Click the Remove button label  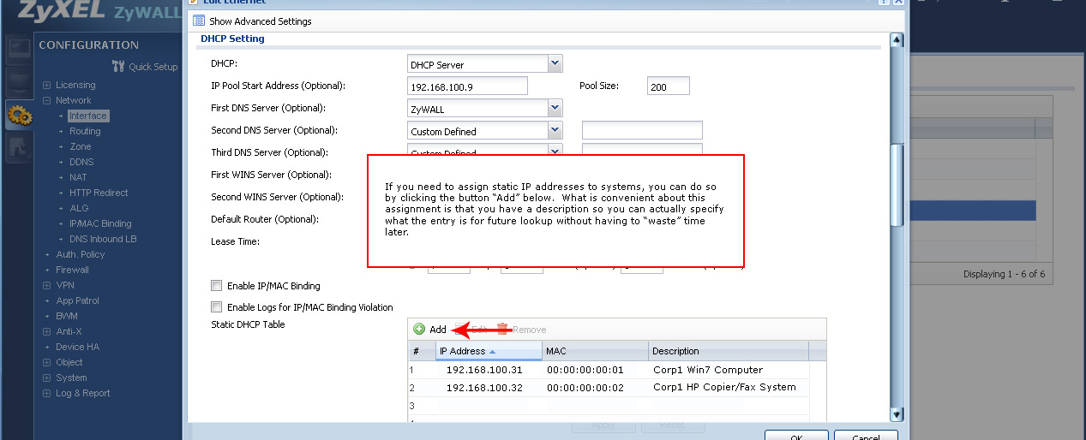[x=529, y=330]
